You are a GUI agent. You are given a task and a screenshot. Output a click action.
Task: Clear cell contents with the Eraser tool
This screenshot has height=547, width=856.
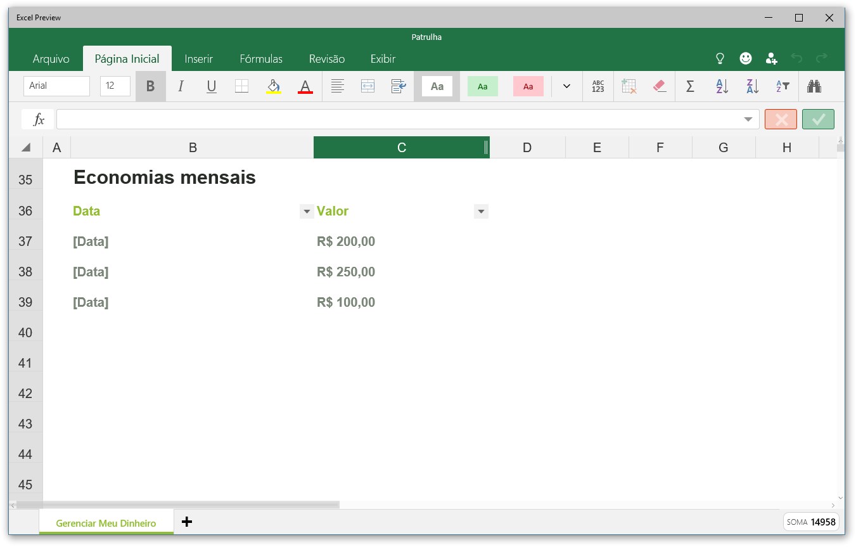point(659,86)
